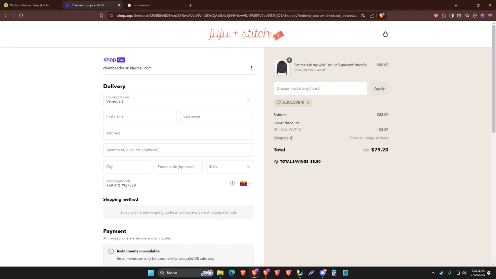The width and height of the screenshot is (496, 279).
Task: Click the City field
Action: coord(127,167)
